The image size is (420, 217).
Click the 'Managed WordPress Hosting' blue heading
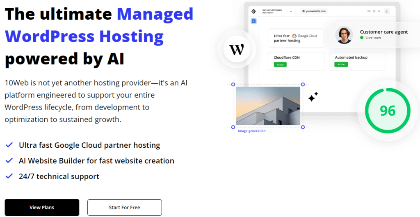point(99,25)
